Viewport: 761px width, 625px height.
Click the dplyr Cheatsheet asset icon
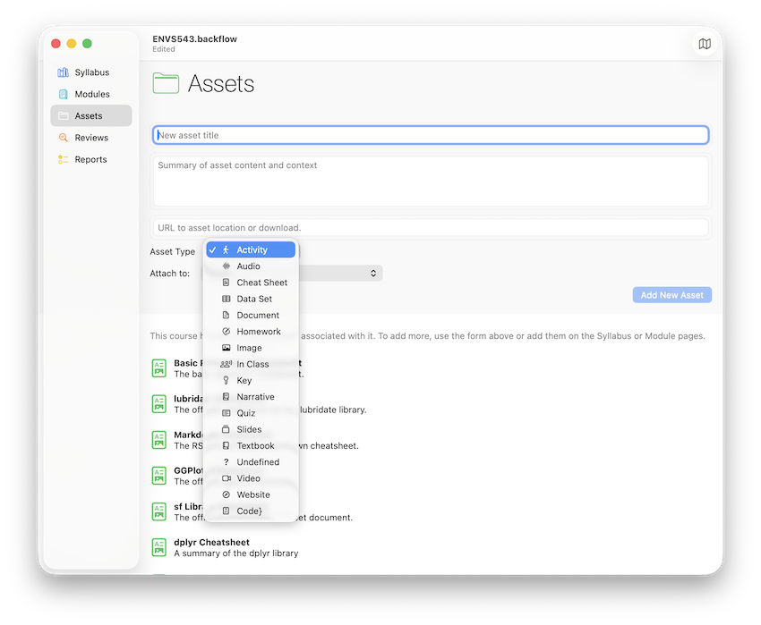point(159,547)
